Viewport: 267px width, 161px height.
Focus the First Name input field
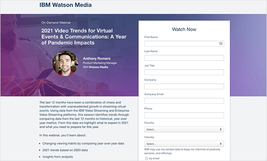coord(184,44)
